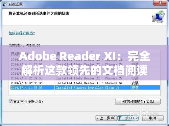The height and width of the screenshot is (126, 169).
Task: Continue with the 下一步(N) button
Action: coord(128,118)
